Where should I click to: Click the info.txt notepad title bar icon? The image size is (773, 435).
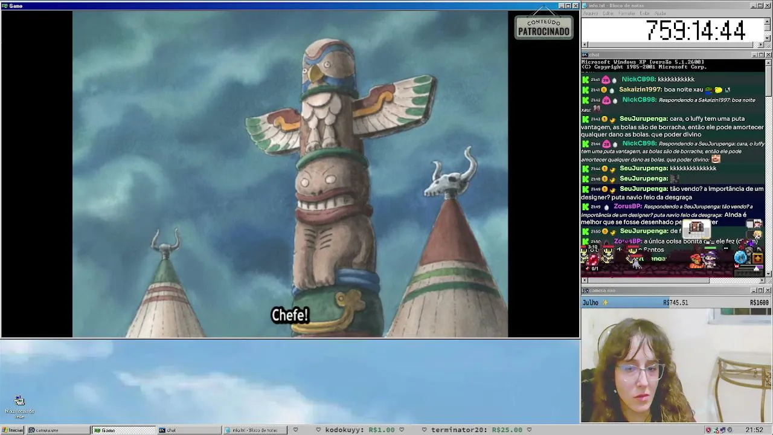[x=585, y=5]
